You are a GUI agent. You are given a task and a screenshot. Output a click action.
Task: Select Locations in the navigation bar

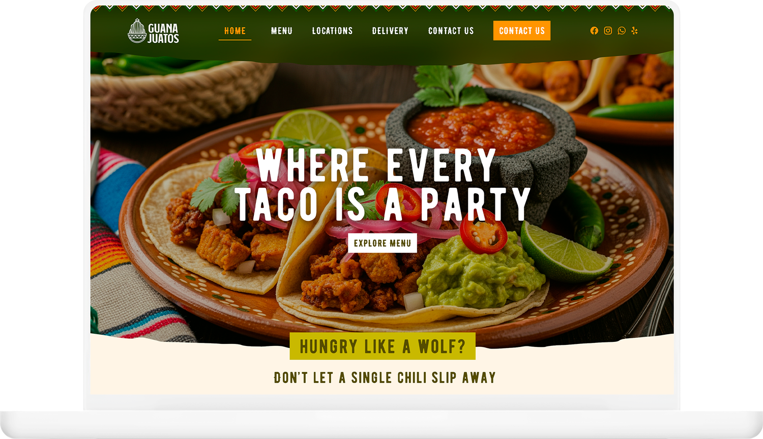332,31
